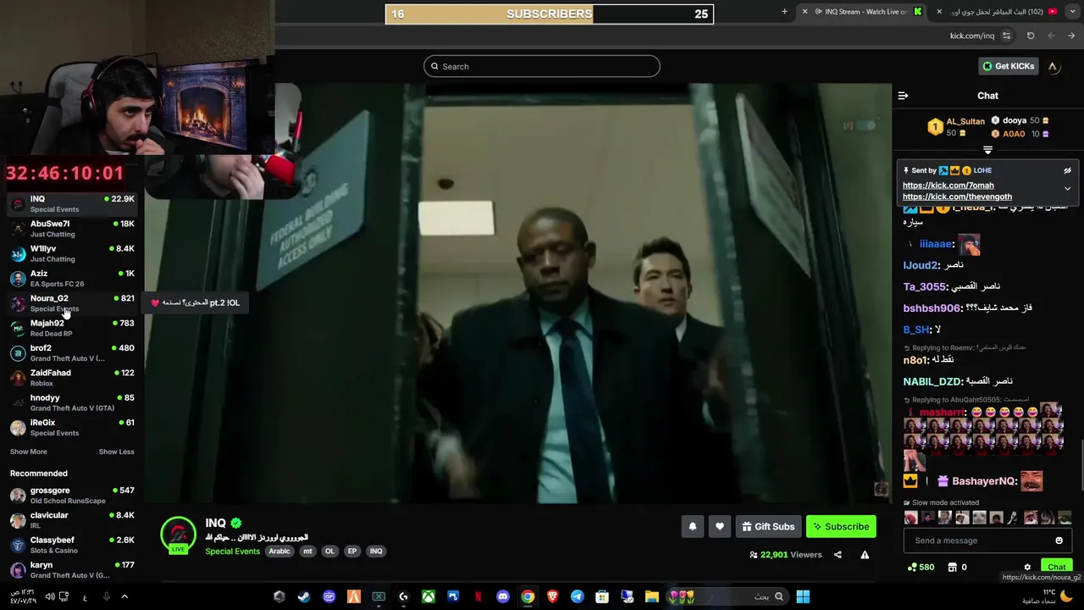Open Majah92 channel in sidebar

coord(72,328)
